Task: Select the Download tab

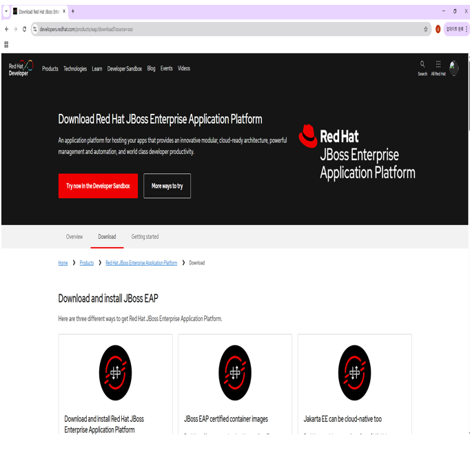Action: click(x=107, y=237)
